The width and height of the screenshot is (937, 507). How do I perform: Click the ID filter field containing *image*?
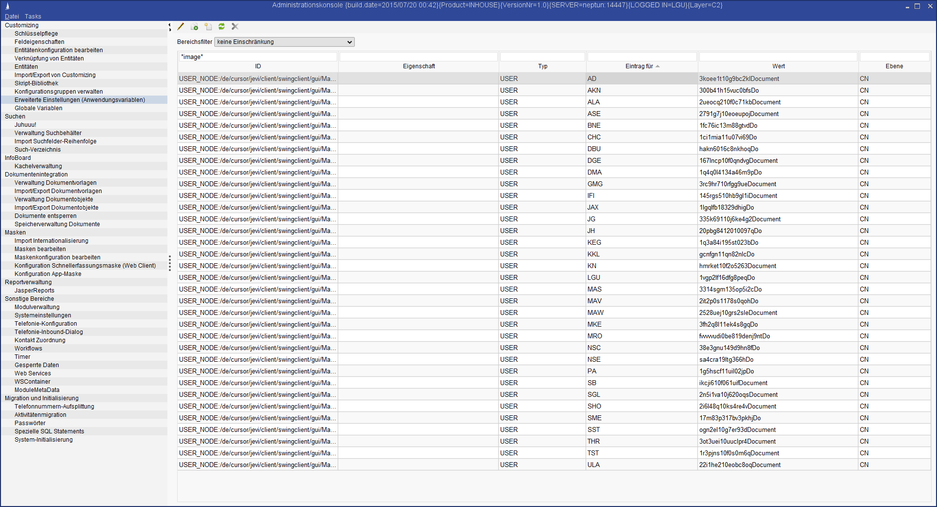pyautogui.click(x=258, y=57)
